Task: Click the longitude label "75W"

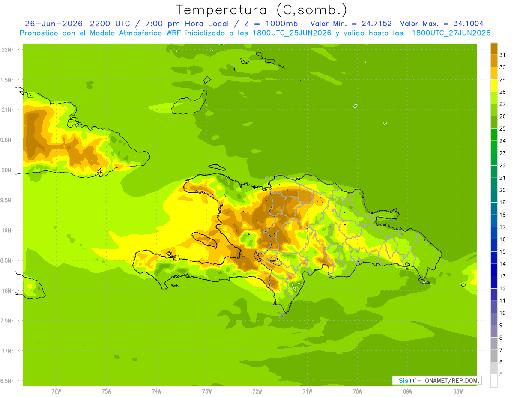Action: click(x=107, y=391)
